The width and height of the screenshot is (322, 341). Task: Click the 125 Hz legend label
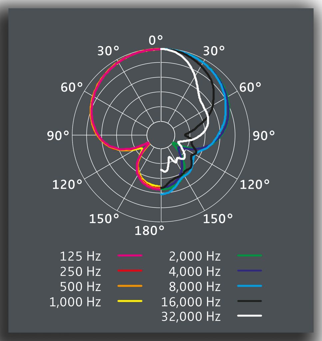(x=80, y=256)
